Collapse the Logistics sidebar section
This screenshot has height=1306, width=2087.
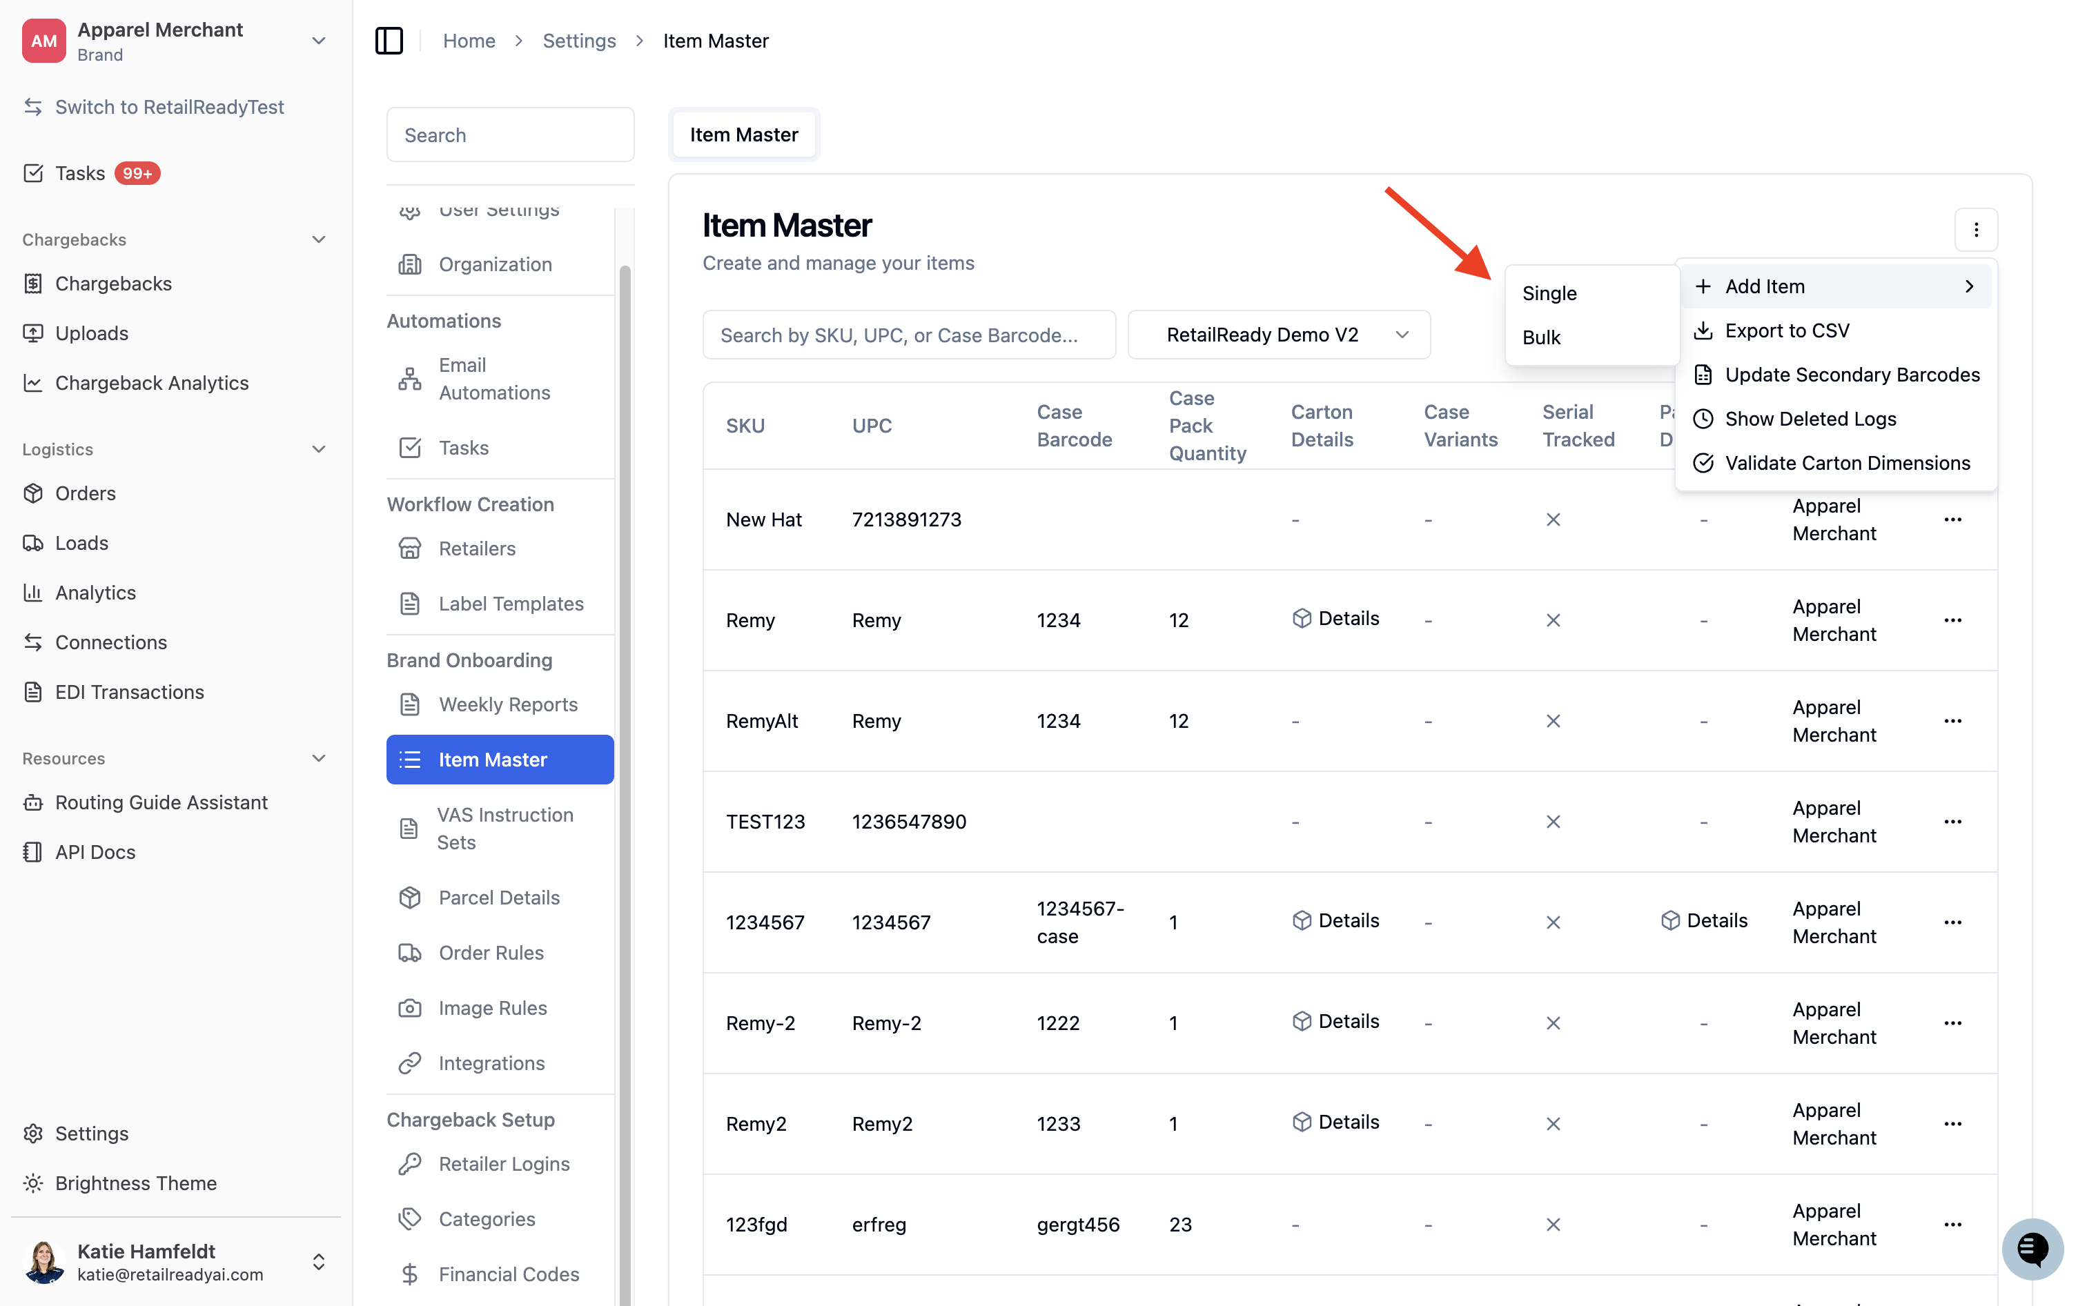point(318,449)
